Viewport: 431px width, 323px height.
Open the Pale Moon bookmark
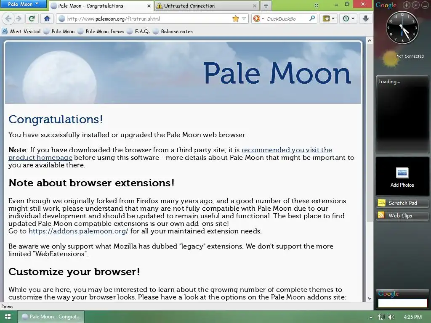click(x=59, y=31)
